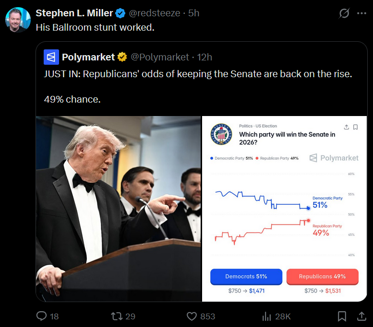Click the Democrats 51% button
Viewport: 373px width, 327px height.
(246, 277)
